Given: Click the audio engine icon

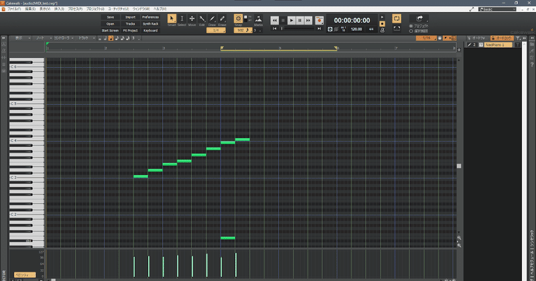Looking at the screenshot, I should (x=330, y=30).
